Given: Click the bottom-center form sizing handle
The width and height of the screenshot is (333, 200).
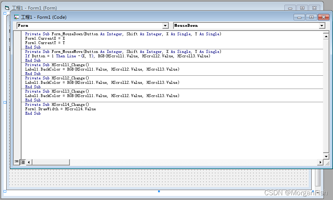Looking at the screenshot, I should click(159, 192).
